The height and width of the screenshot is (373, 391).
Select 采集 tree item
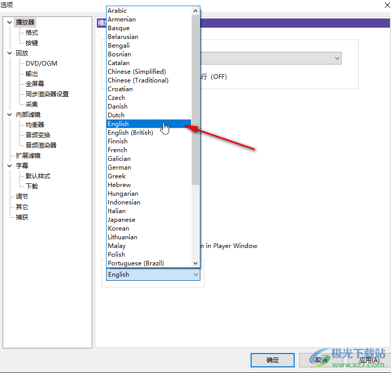pyautogui.click(x=32, y=104)
